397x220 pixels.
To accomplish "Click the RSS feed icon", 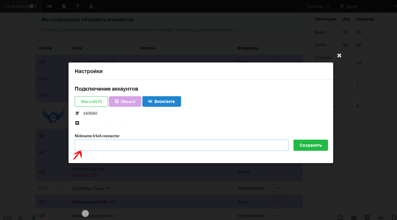I will point(20,217).
